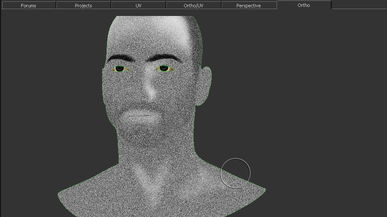Open the Projects tab
387x217 pixels.
click(x=83, y=6)
